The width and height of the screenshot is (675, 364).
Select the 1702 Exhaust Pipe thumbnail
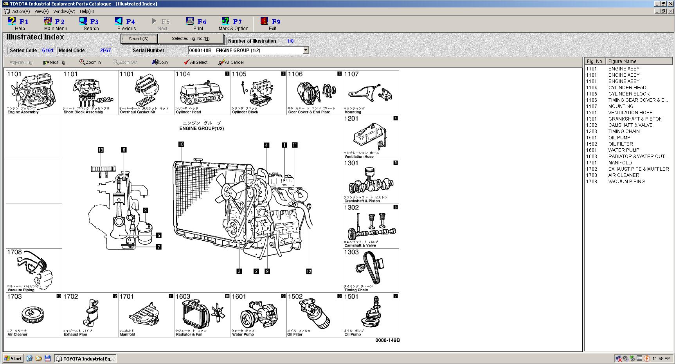[x=90, y=315]
